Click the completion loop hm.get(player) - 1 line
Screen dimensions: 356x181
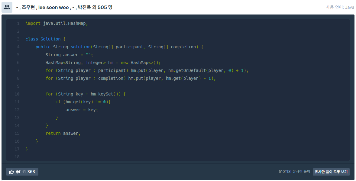click(131, 78)
